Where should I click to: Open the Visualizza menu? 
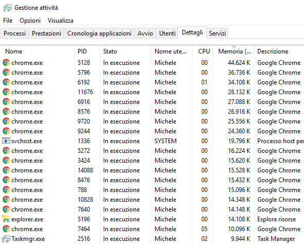pyautogui.click(x=61, y=21)
